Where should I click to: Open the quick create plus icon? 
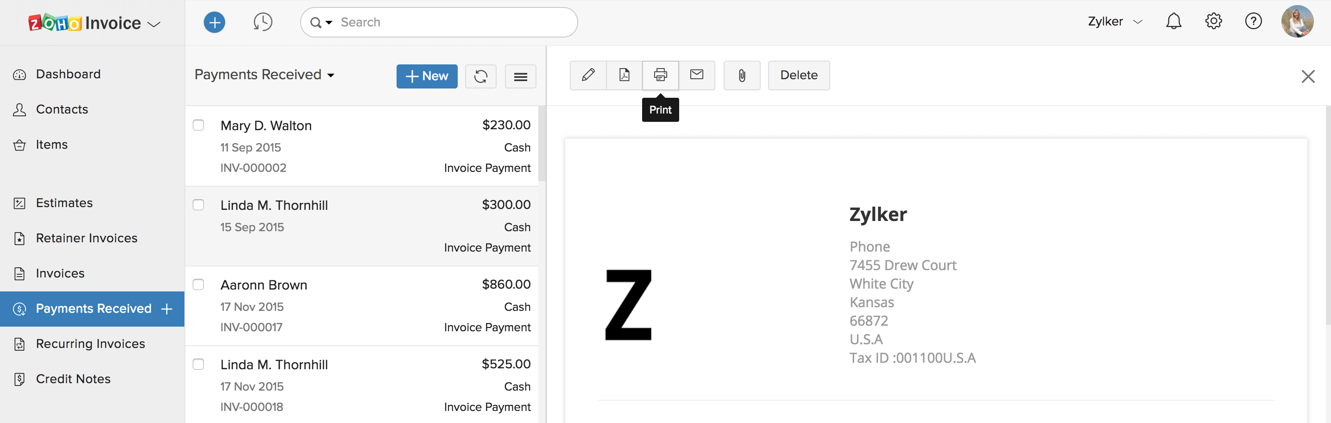click(214, 22)
